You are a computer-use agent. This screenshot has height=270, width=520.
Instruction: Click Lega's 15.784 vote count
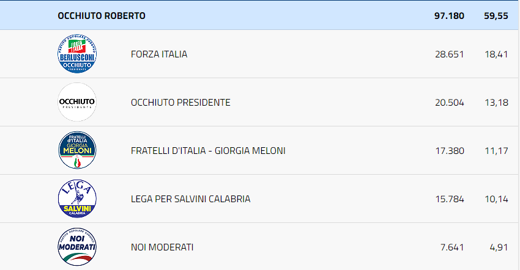click(x=449, y=199)
